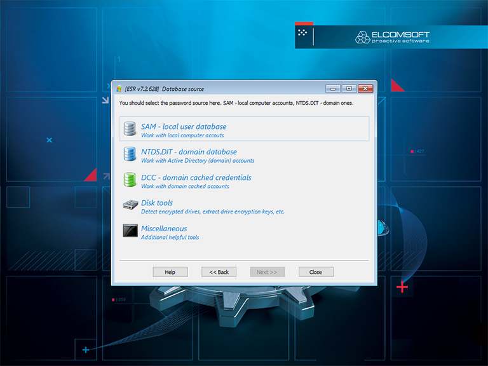Open the "Disk tools" link

tap(157, 203)
